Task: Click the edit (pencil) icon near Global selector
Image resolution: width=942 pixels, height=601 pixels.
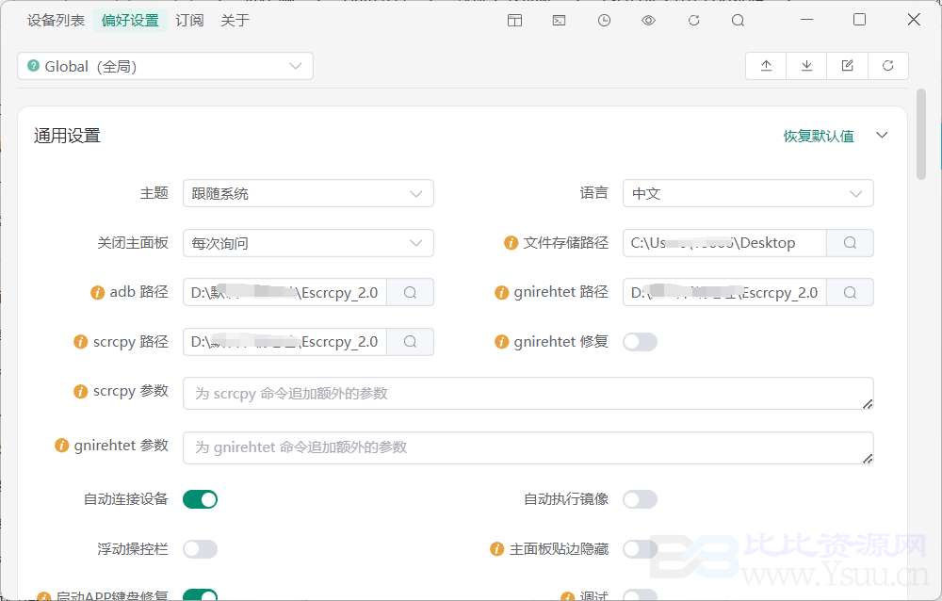Action: 847,65
